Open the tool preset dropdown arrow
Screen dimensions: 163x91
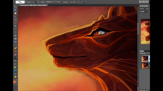14,2
